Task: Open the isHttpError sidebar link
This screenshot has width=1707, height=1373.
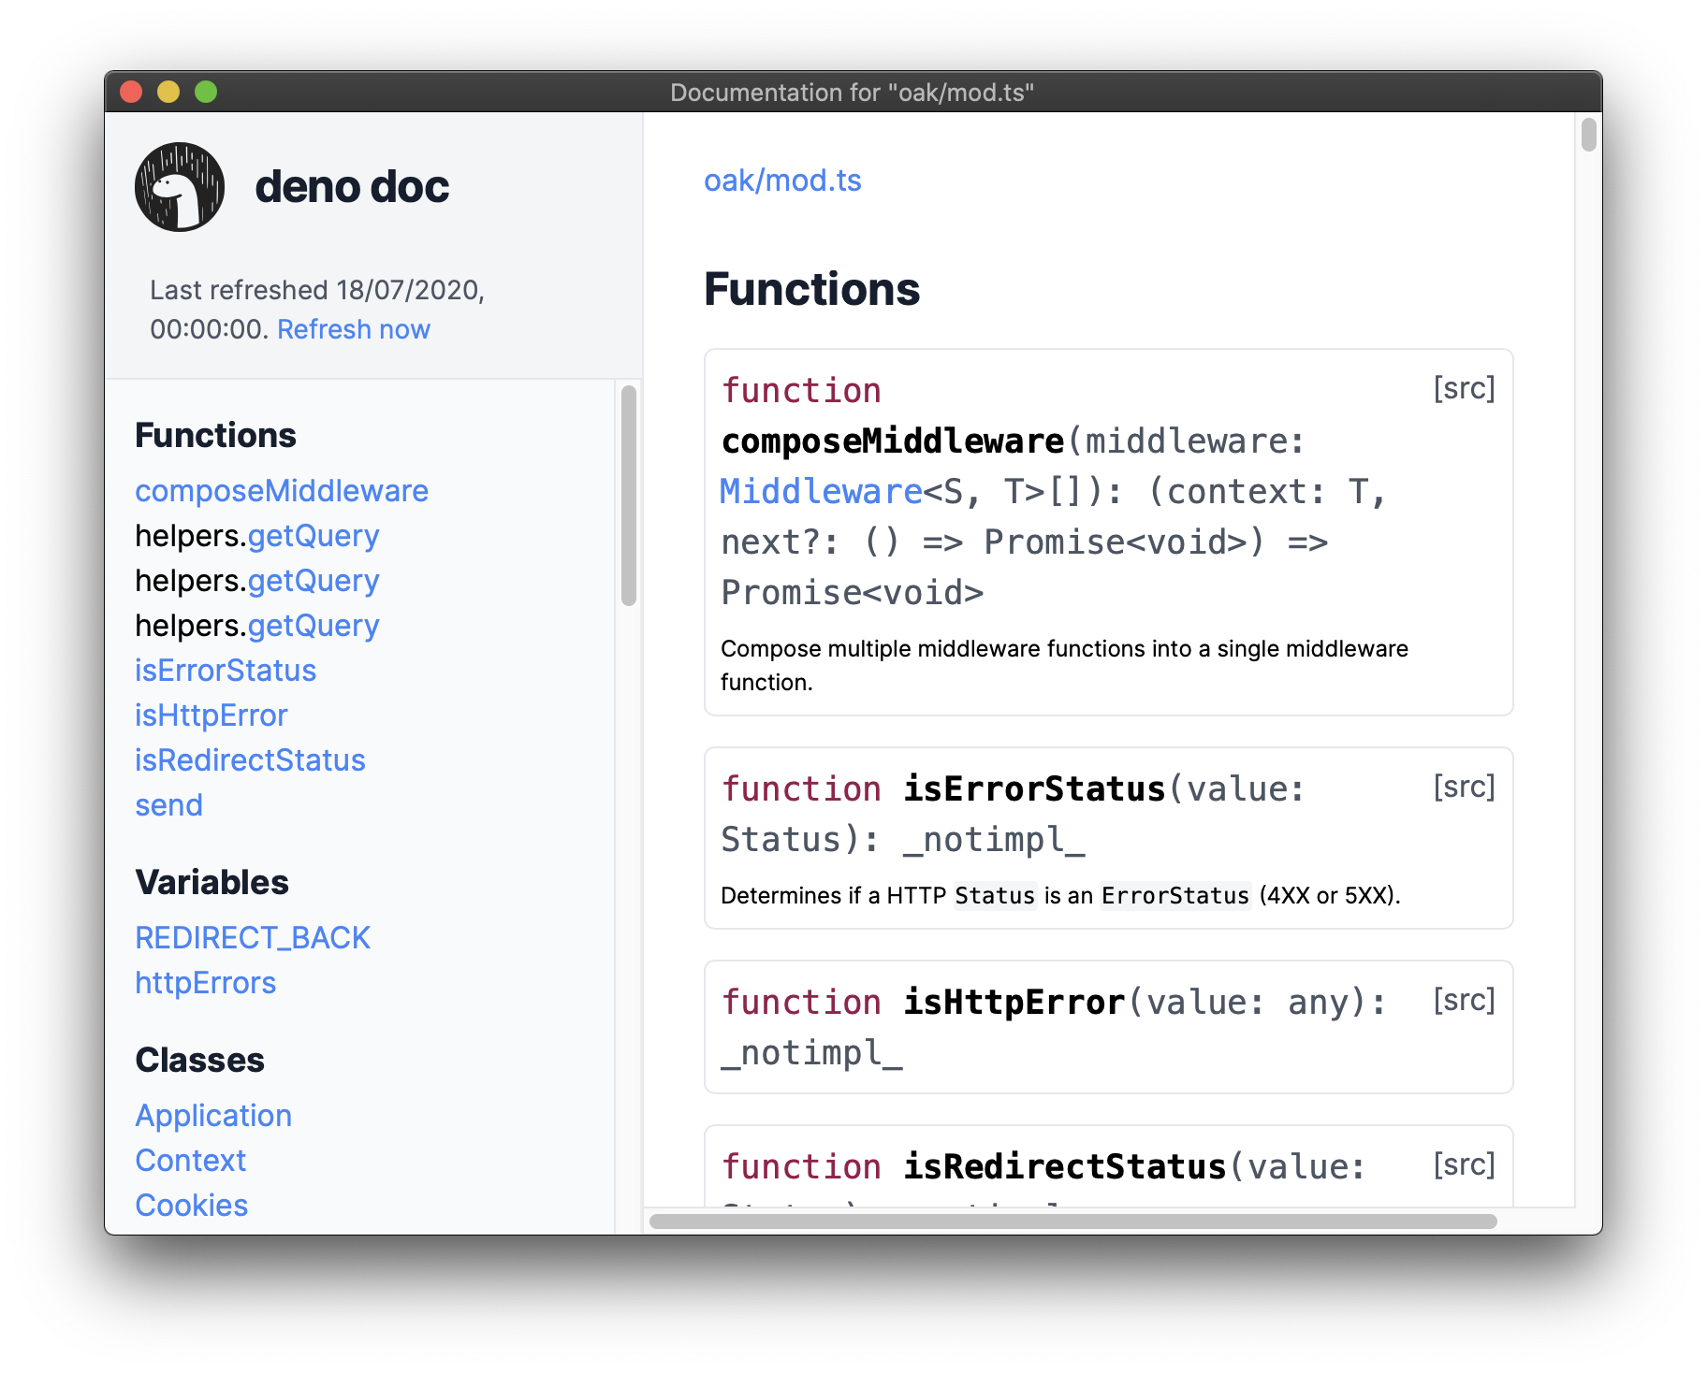Action: [x=211, y=715]
